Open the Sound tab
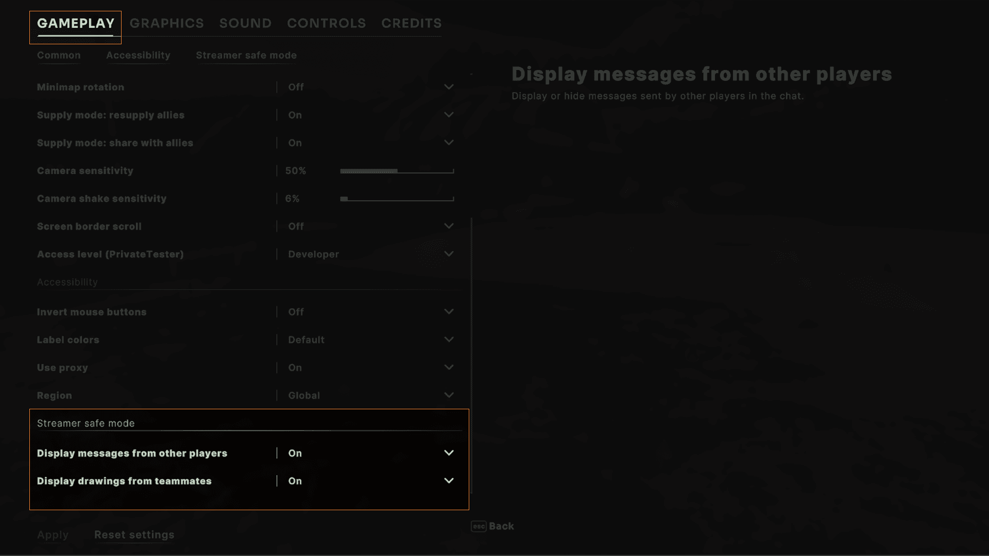This screenshot has height=556, width=989. [245, 23]
